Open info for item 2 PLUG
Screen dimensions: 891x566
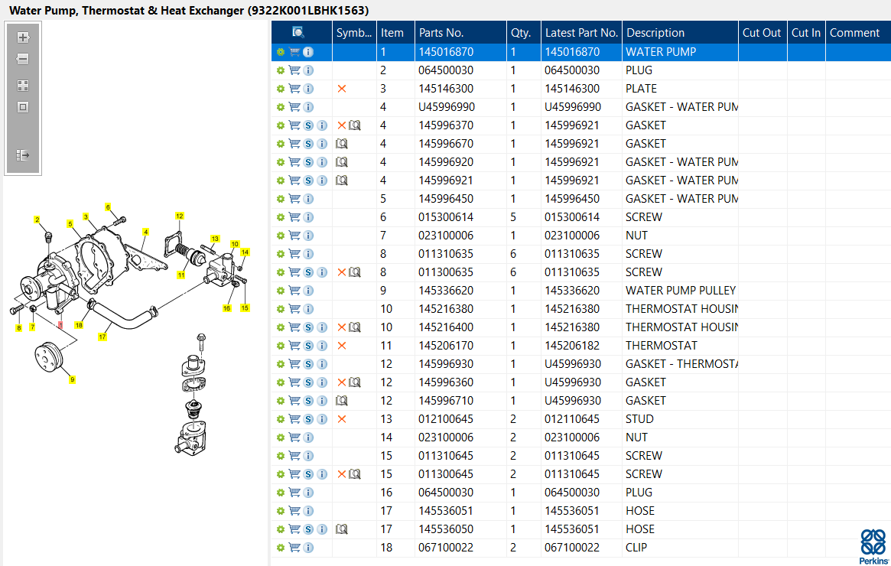click(308, 70)
